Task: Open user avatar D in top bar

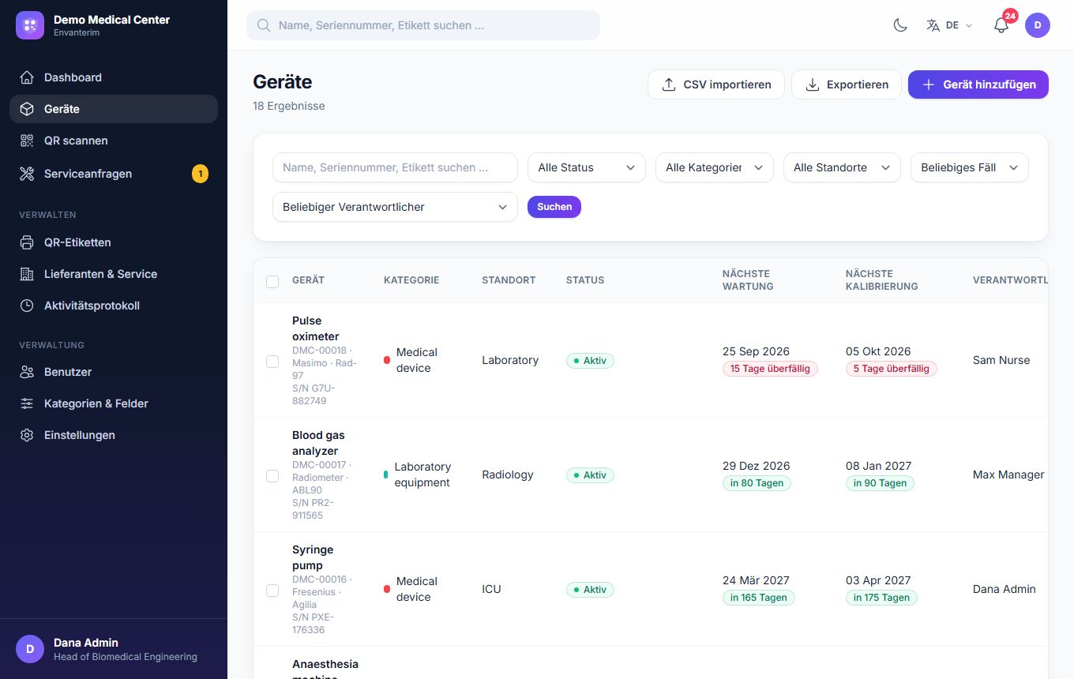Action: (1038, 25)
